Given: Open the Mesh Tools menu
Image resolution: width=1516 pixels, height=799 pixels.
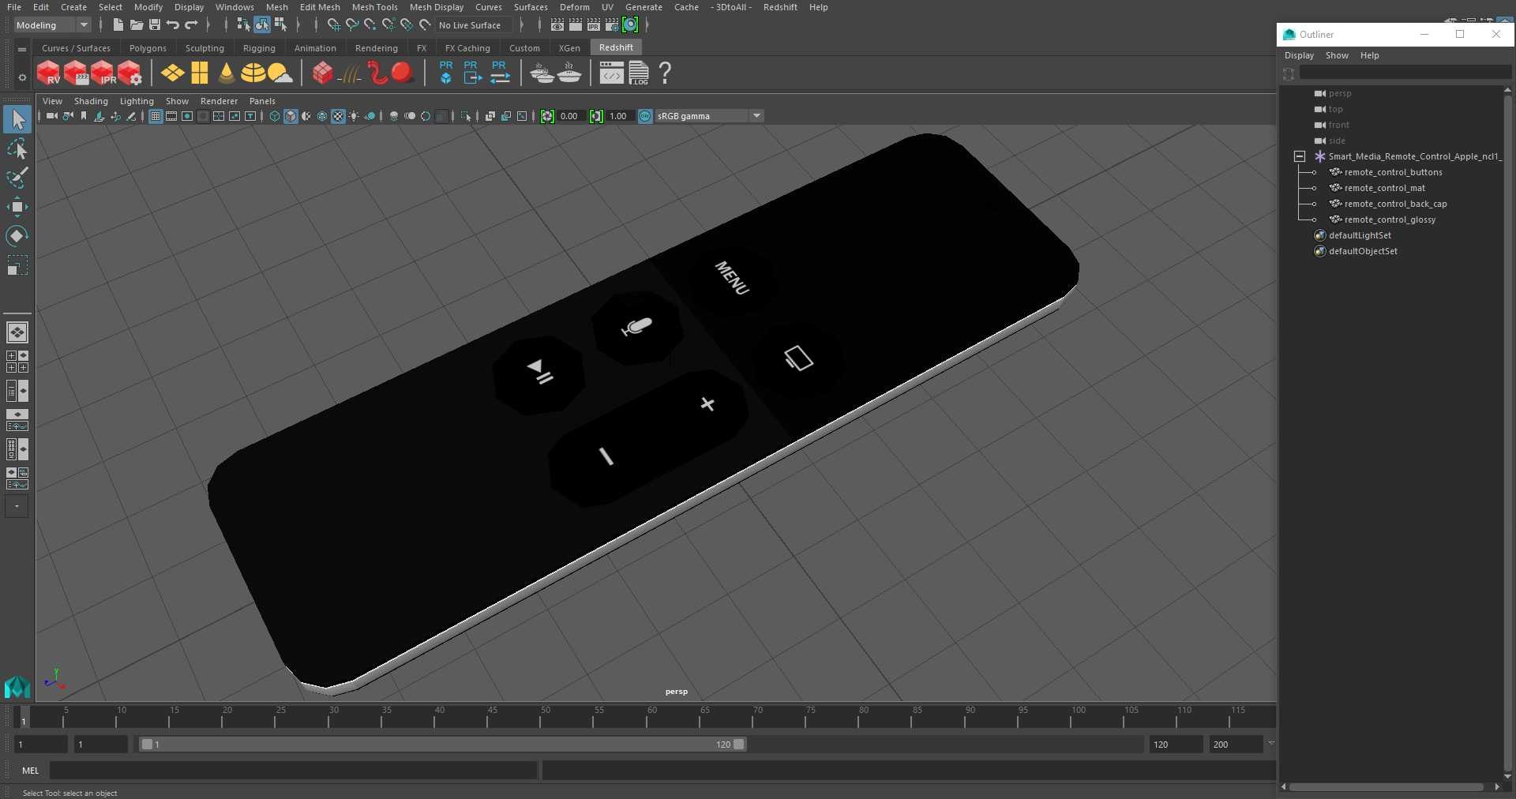Looking at the screenshot, I should click(375, 7).
